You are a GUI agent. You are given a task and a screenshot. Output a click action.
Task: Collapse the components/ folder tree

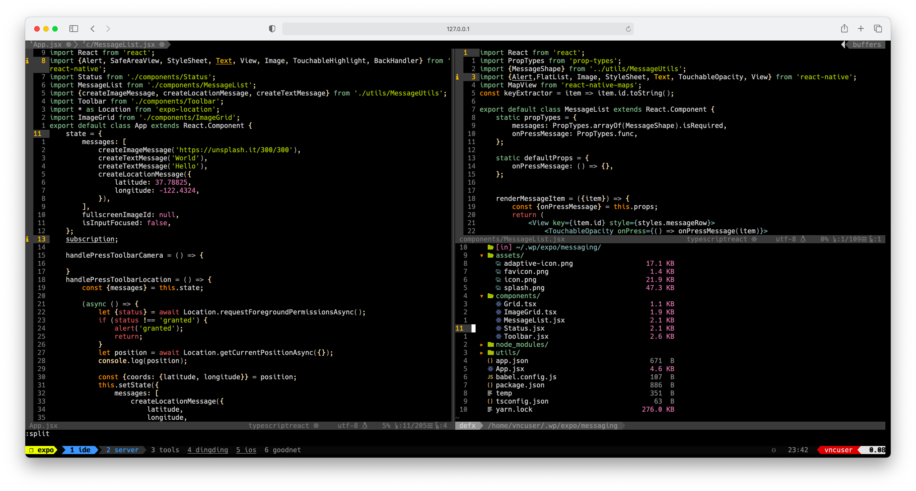pos(482,296)
